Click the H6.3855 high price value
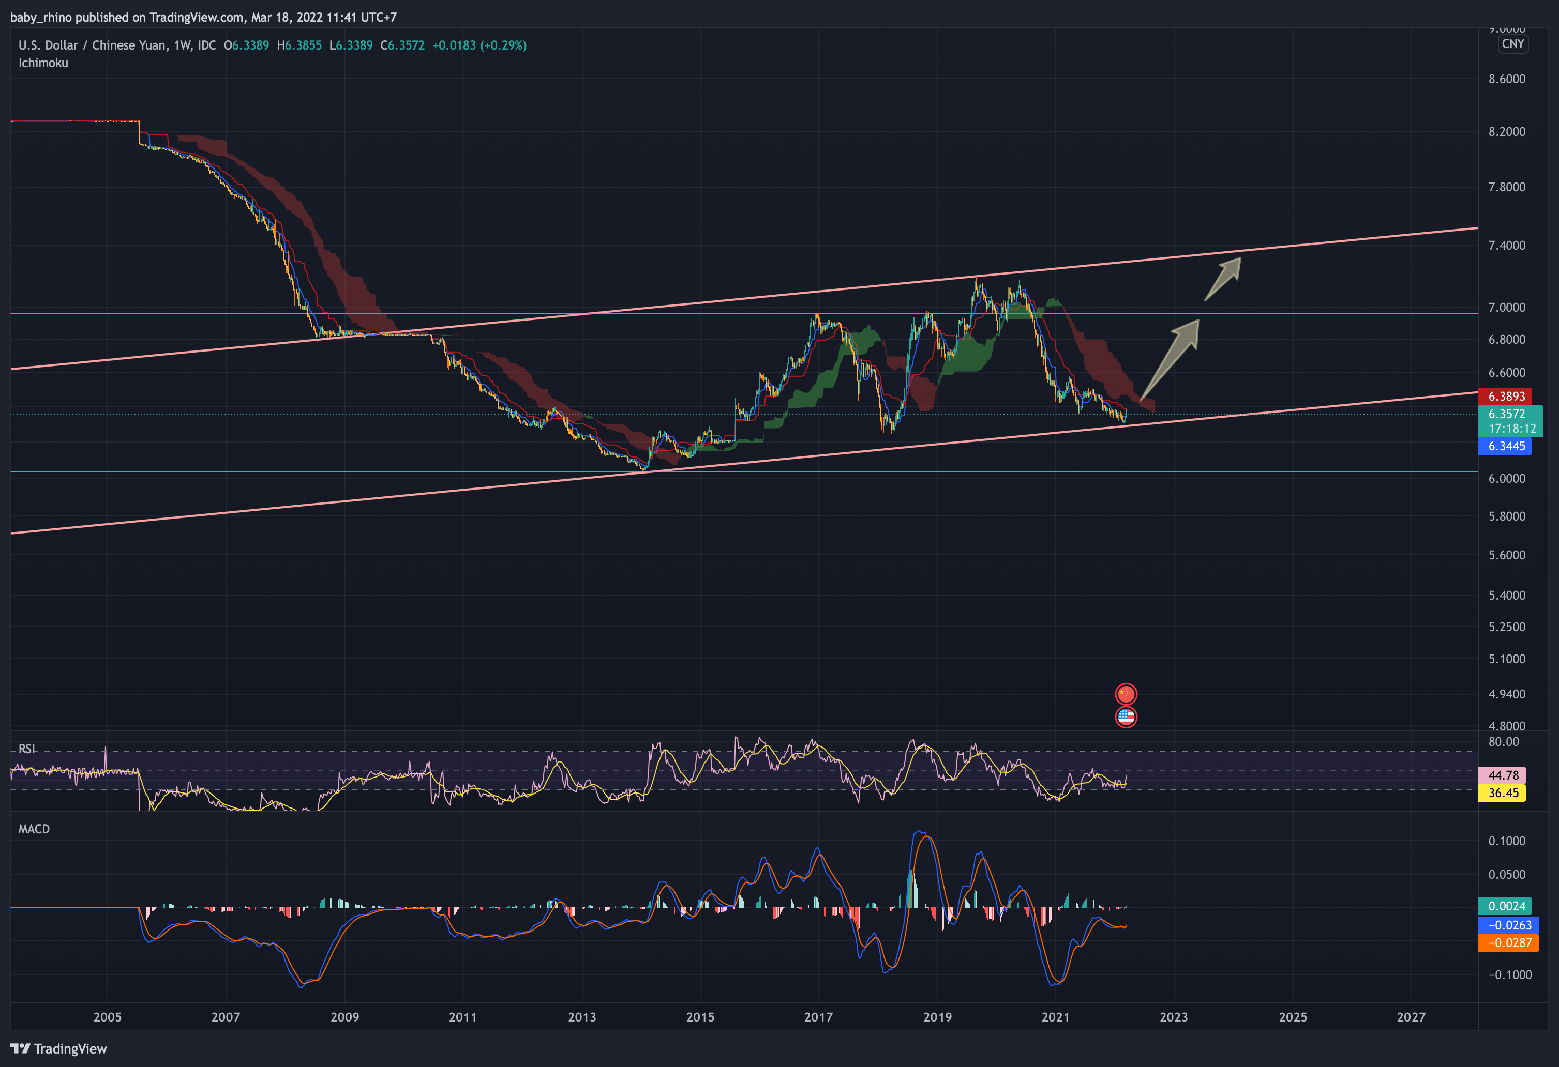 (299, 45)
